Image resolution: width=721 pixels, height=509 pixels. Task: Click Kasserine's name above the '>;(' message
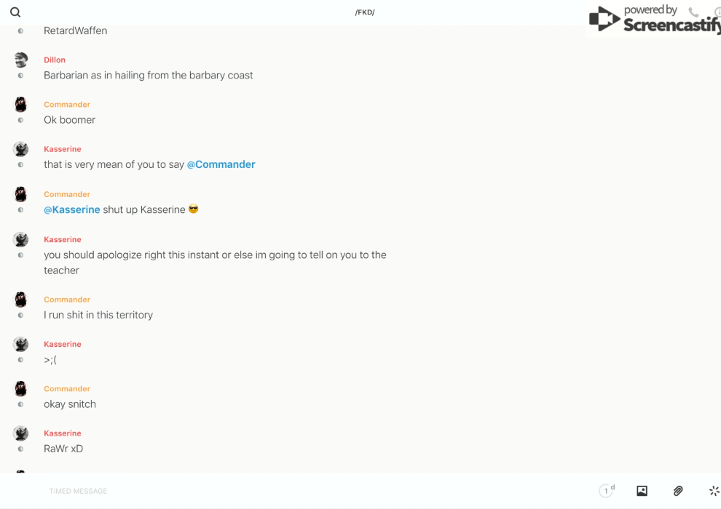coord(63,344)
